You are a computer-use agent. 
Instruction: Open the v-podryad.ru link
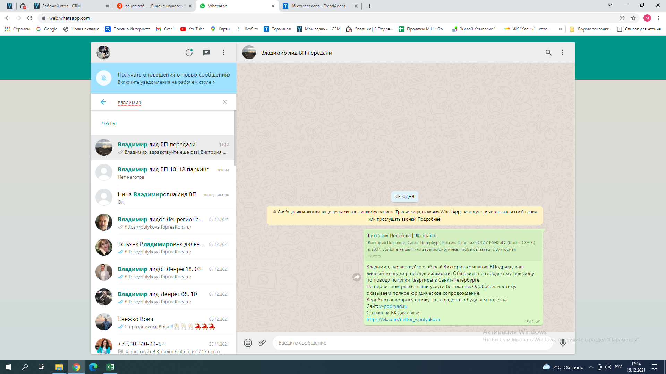[x=393, y=306]
